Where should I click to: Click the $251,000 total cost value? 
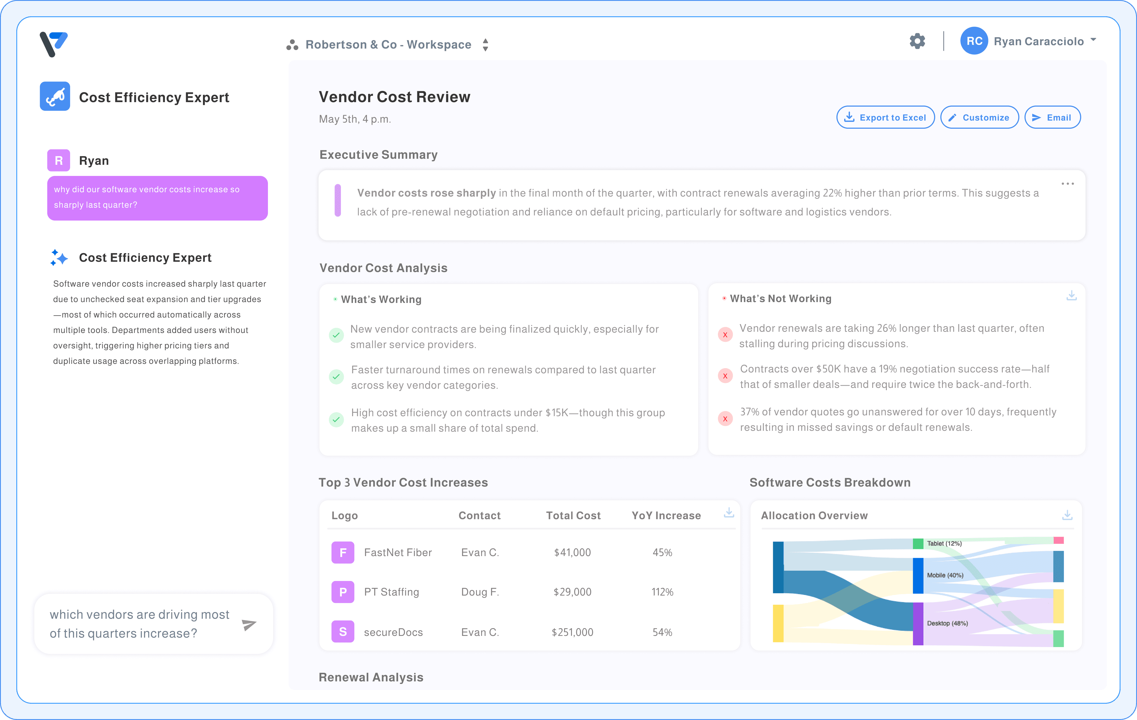coord(572,632)
